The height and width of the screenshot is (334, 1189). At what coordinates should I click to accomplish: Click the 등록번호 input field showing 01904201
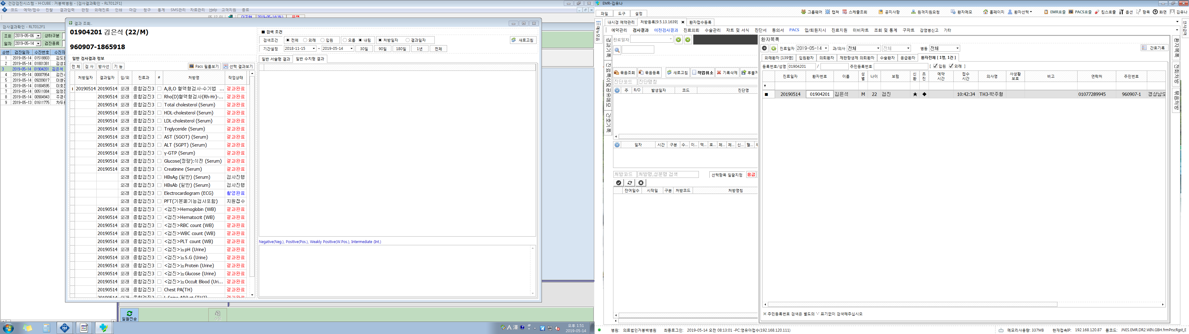point(801,66)
